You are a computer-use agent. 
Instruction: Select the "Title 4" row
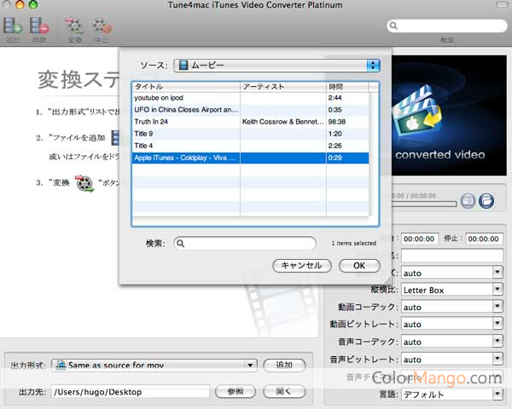pyautogui.click(x=250, y=146)
